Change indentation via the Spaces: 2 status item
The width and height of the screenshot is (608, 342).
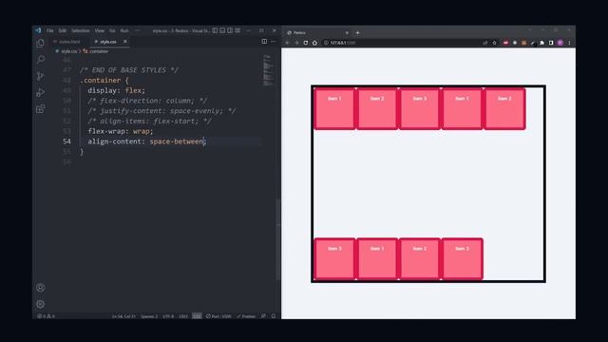click(x=149, y=316)
